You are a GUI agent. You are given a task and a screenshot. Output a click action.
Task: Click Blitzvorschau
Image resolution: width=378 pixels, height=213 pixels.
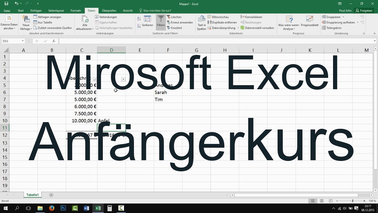pyautogui.click(x=218, y=17)
